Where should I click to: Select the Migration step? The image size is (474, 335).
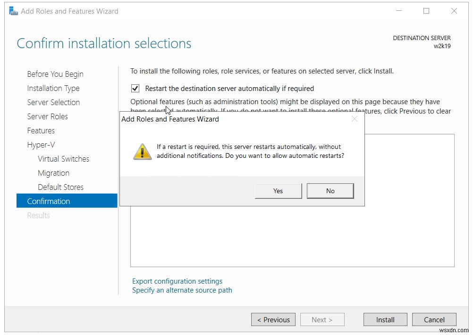tap(53, 173)
